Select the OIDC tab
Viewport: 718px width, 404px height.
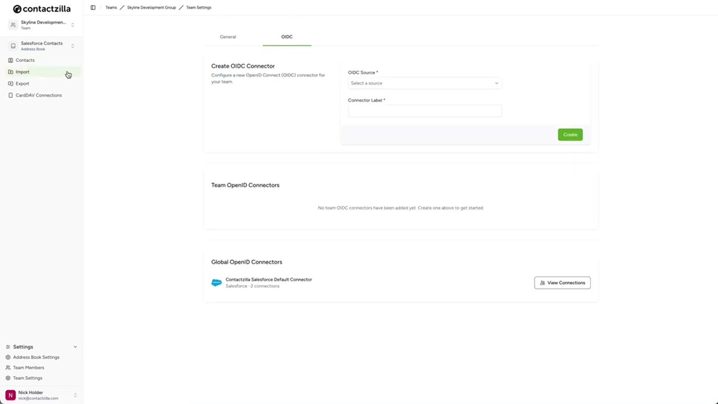point(287,37)
